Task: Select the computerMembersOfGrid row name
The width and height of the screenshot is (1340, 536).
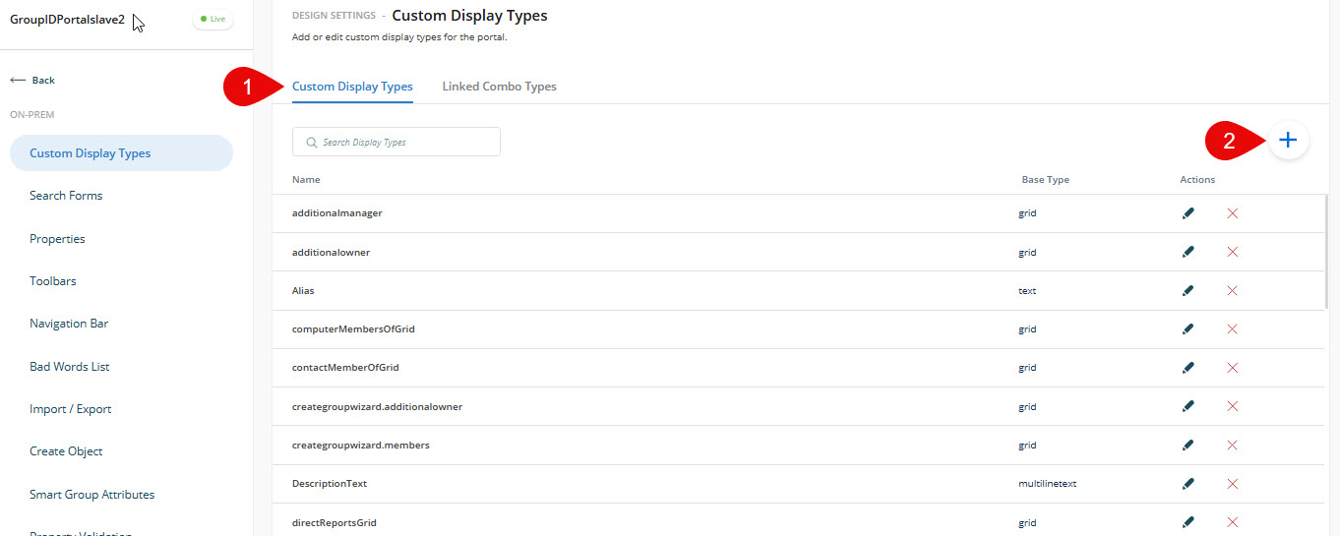Action: coord(353,329)
